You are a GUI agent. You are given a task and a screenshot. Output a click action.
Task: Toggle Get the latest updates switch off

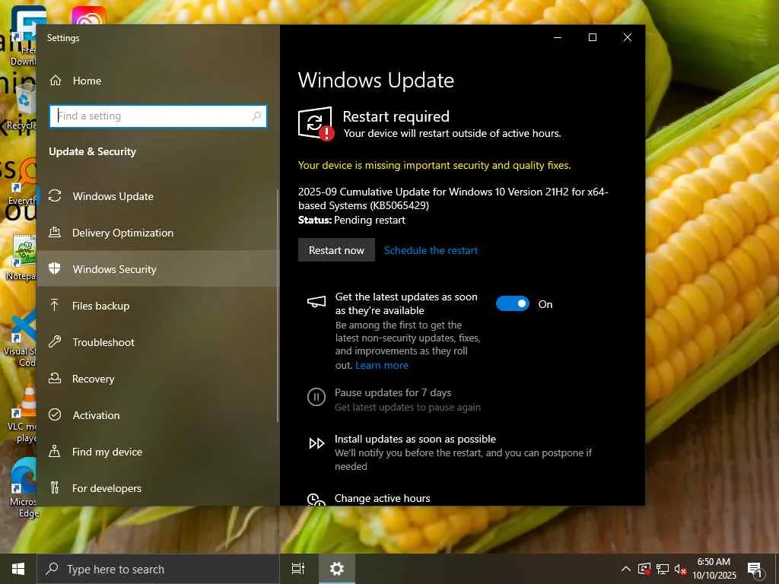click(513, 303)
